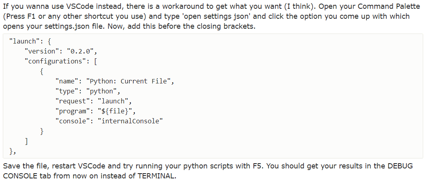Click the "0.2.0" version value
This screenshot has height=184, width=442.
click(82, 51)
